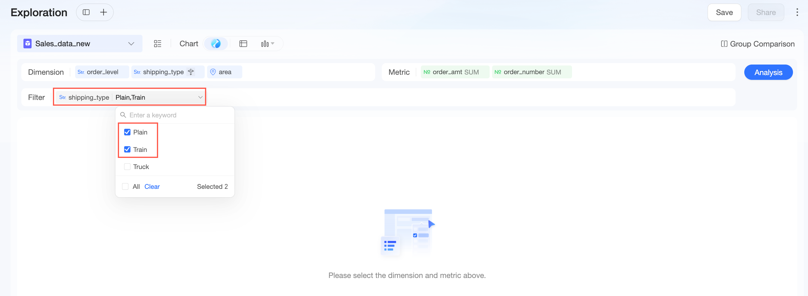The height and width of the screenshot is (296, 808).
Task: Click the Clear link in filter
Action: 152,186
